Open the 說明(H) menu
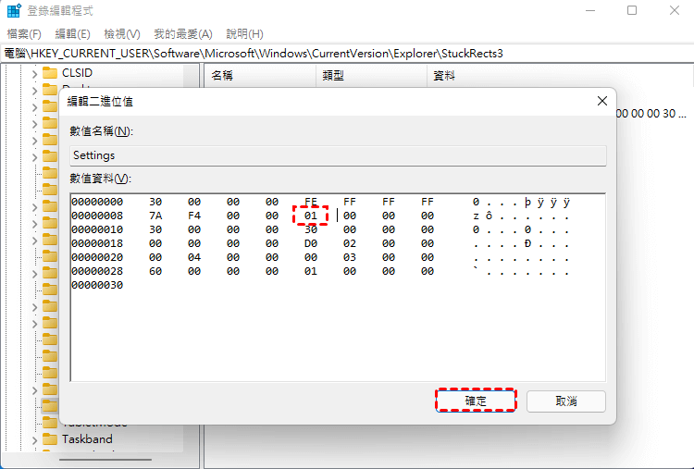Viewport: 694px width, 469px height. click(244, 34)
